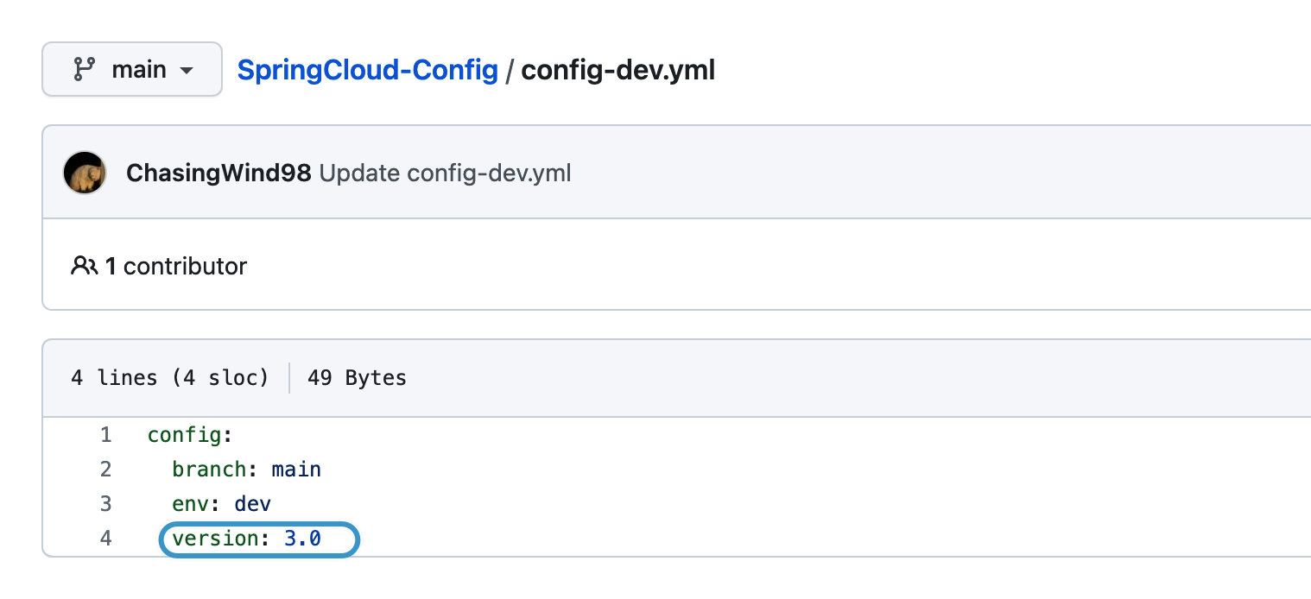The height and width of the screenshot is (599, 1311).
Task: Click the "branch: main" code line
Action: pyautogui.click(x=246, y=470)
